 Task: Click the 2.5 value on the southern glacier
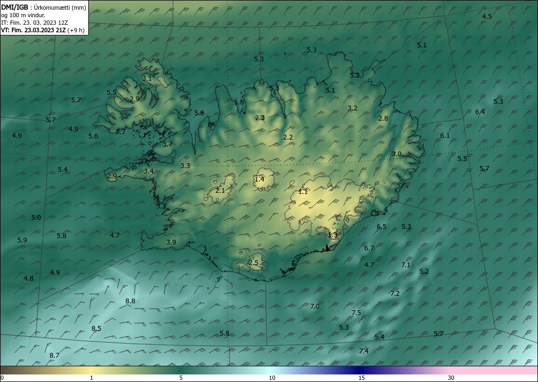(x=253, y=263)
